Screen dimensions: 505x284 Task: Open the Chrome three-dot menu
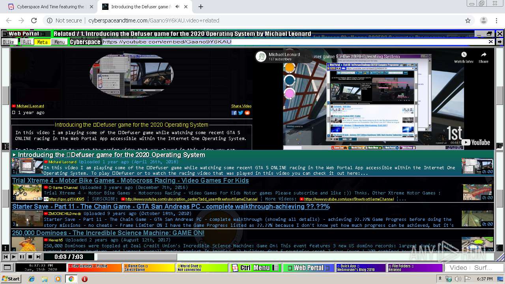coord(496,21)
